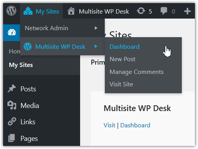
Task: Expand the Multisite WP Desk submenu arrow
Action: click(x=96, y=46)
